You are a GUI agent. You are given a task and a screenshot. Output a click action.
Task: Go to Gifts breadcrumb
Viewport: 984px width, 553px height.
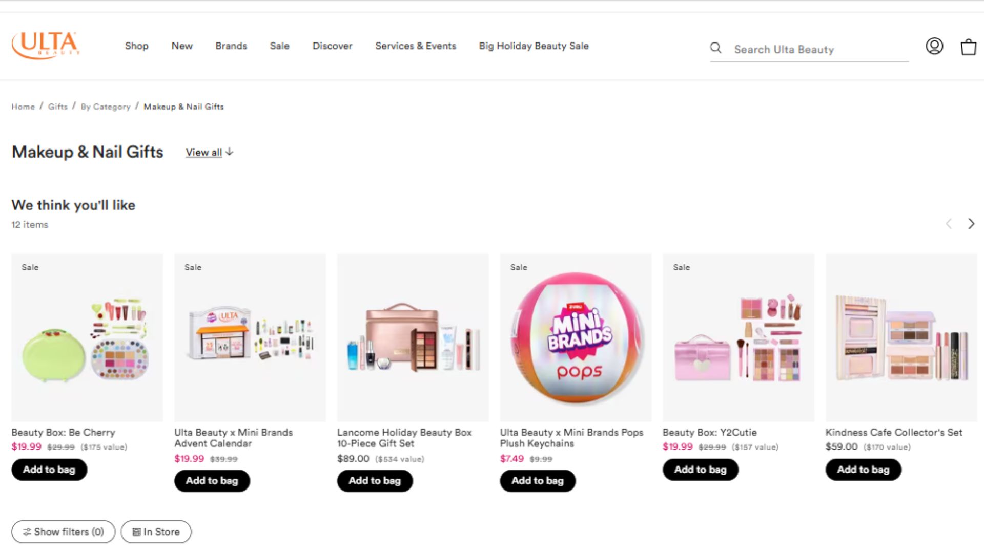pyautogui.click(x=58, y=107)
